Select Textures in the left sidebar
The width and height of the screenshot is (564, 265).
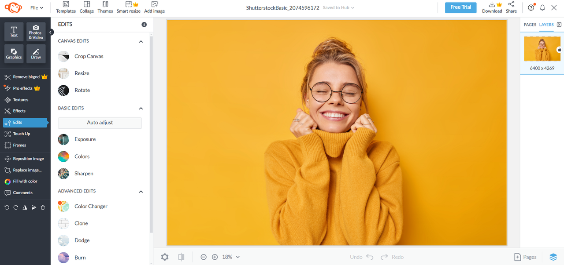coord(20,100)
